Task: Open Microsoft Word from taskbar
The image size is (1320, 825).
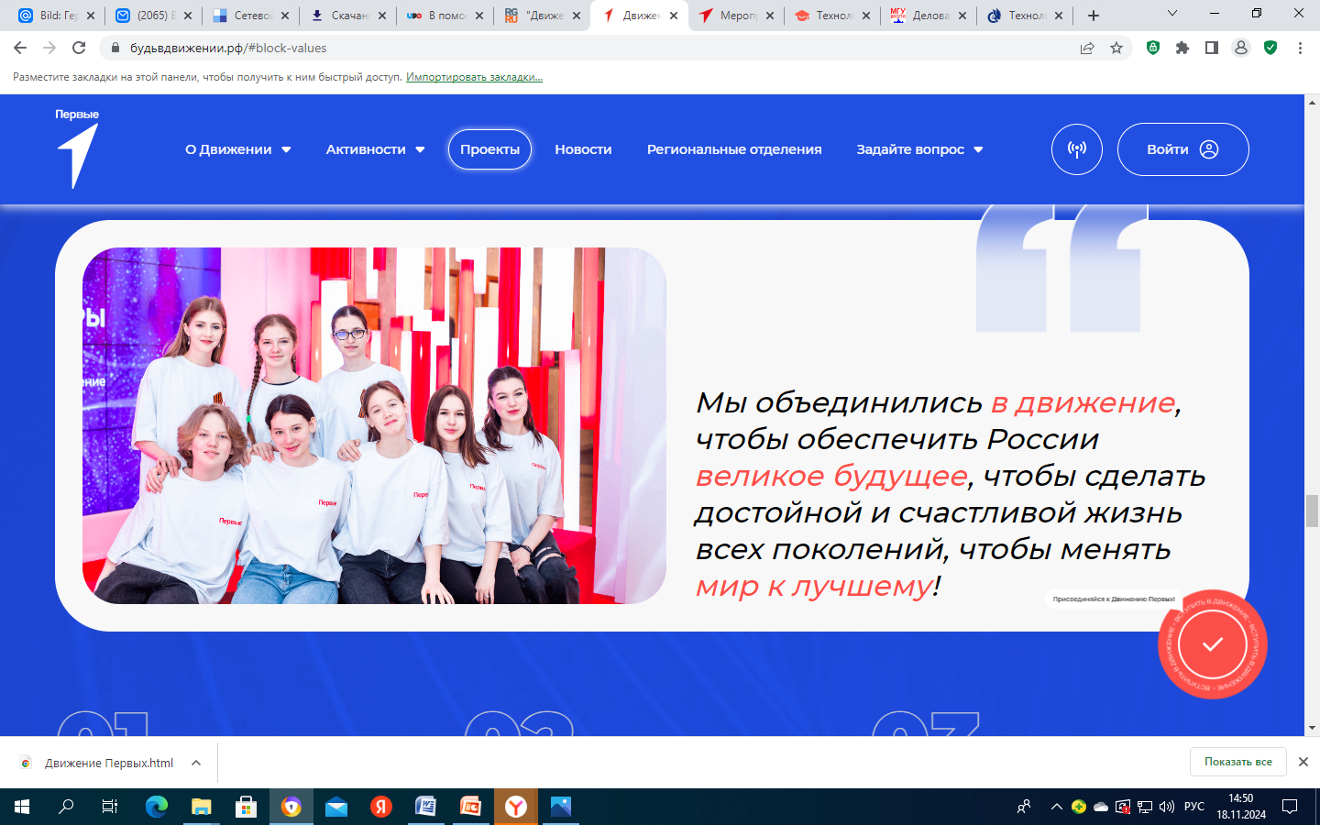Action: point(425,807)
